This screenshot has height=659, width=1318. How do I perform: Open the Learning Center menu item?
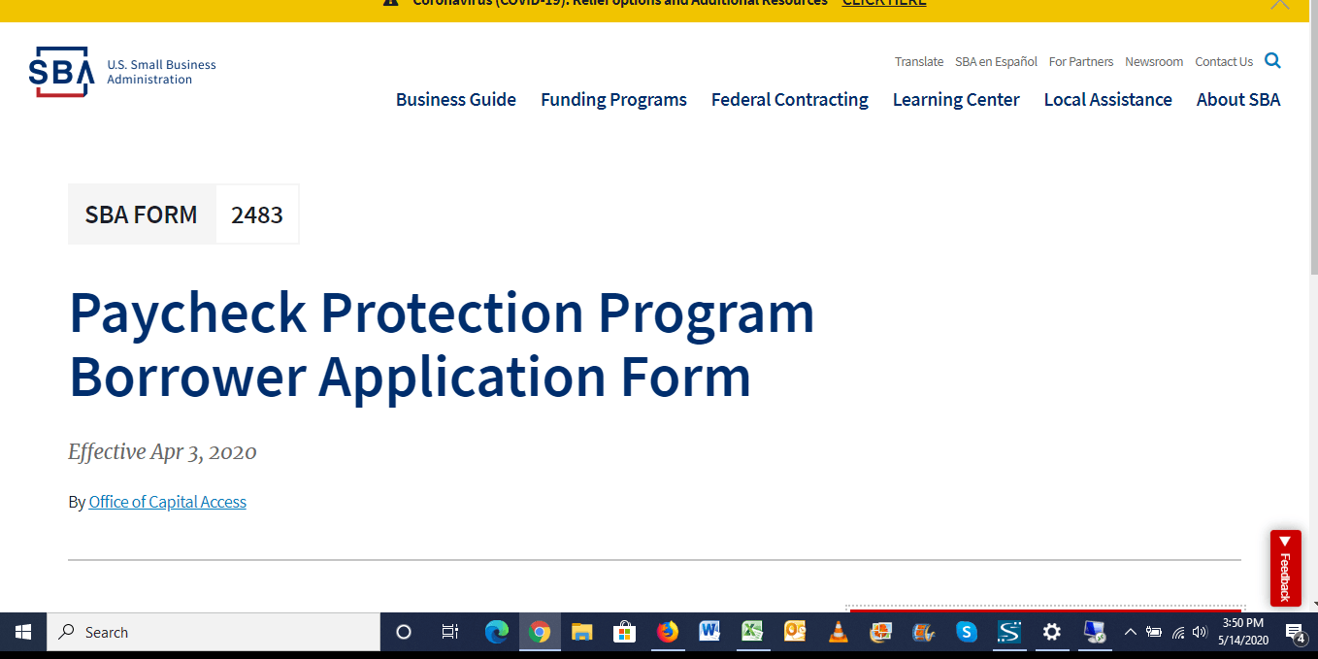[x=955, y=99]
